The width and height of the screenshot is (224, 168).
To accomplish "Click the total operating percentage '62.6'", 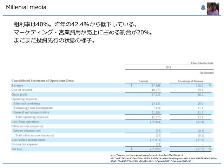I will pyautogui.click(x=200, y=117).
